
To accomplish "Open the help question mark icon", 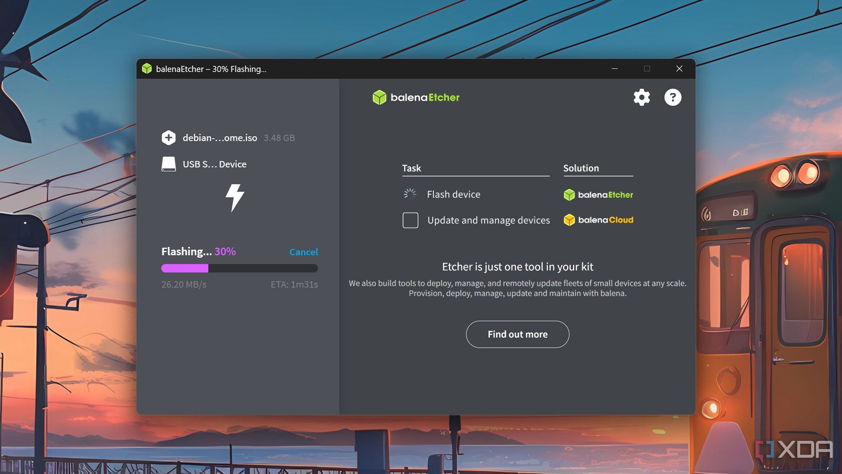I will click(x=672, y=97).
